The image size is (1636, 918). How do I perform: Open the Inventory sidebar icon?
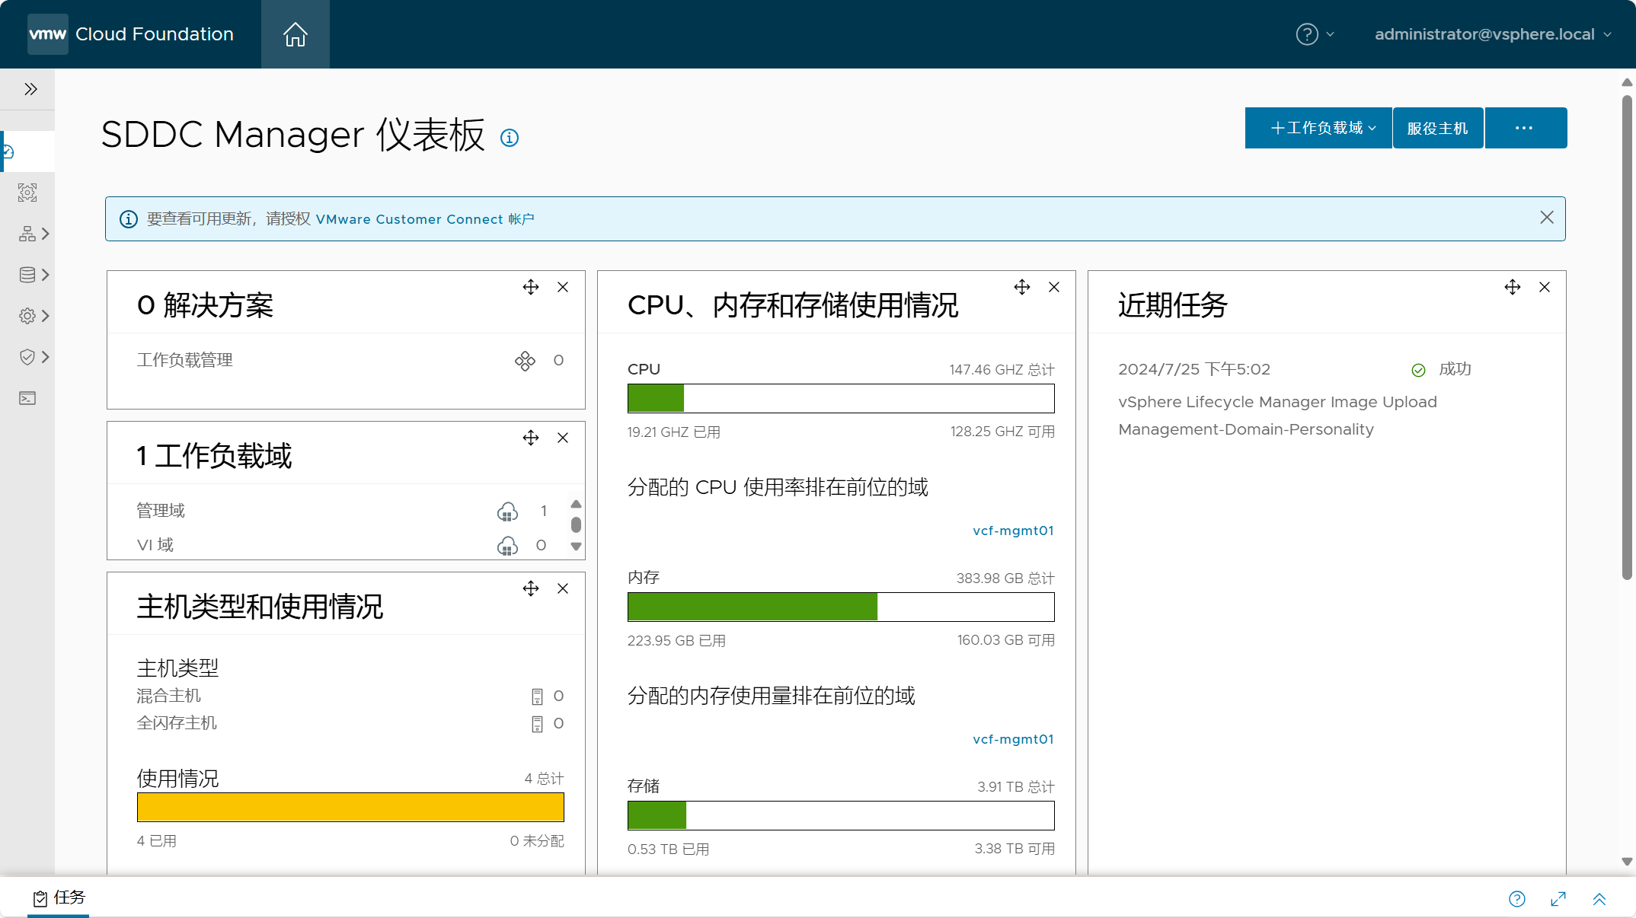coord(27,234)
